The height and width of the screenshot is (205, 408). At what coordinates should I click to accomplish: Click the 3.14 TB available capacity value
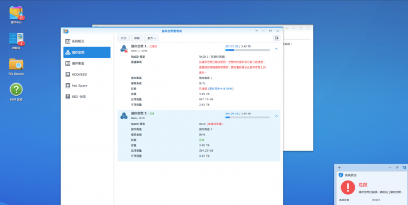coord(204,156)
